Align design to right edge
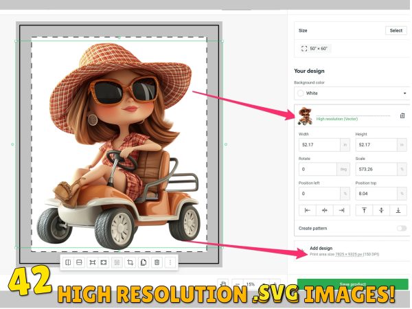 pyautogui.click(x=341, y=210)
